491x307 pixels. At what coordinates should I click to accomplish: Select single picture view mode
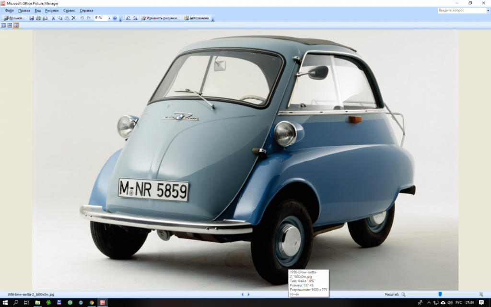(x=16, y=25)
